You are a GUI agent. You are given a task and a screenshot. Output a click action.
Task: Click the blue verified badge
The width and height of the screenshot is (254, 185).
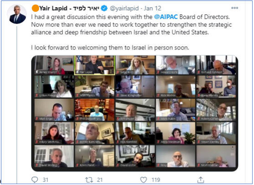tap(104, 8)
